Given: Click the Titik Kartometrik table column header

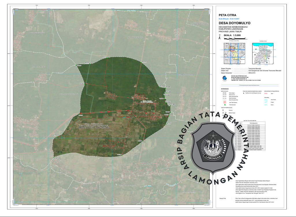Looking at the screenshot, I should pyautogui.click(x=252, y=123).
